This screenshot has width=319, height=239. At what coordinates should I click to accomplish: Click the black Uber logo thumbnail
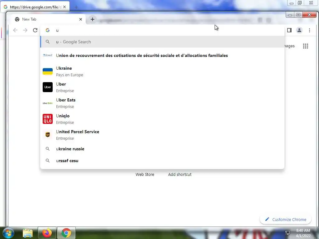pyautogui.click(x=48, y=87)
